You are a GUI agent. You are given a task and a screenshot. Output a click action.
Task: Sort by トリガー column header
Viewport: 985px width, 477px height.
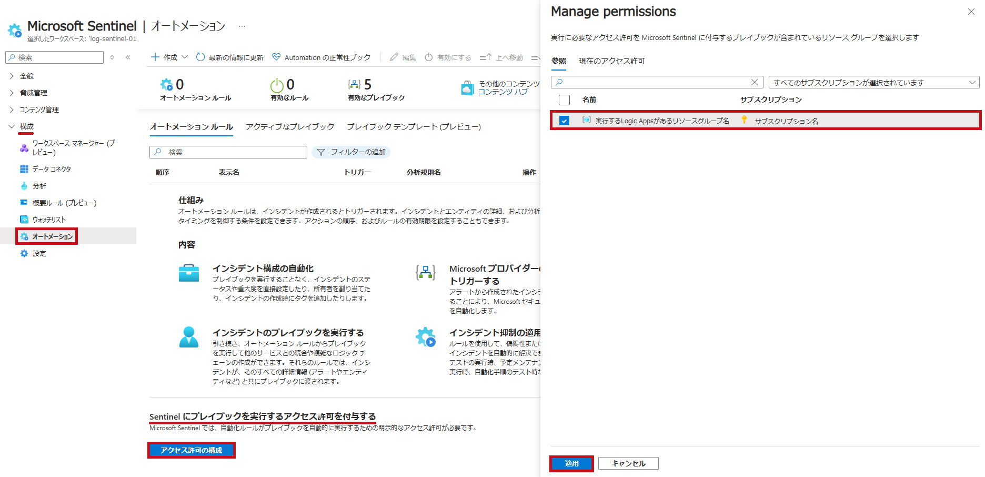(x=357, y=172)
